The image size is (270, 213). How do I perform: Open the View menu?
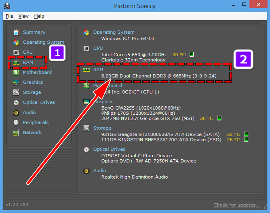[x=24, y=16]
